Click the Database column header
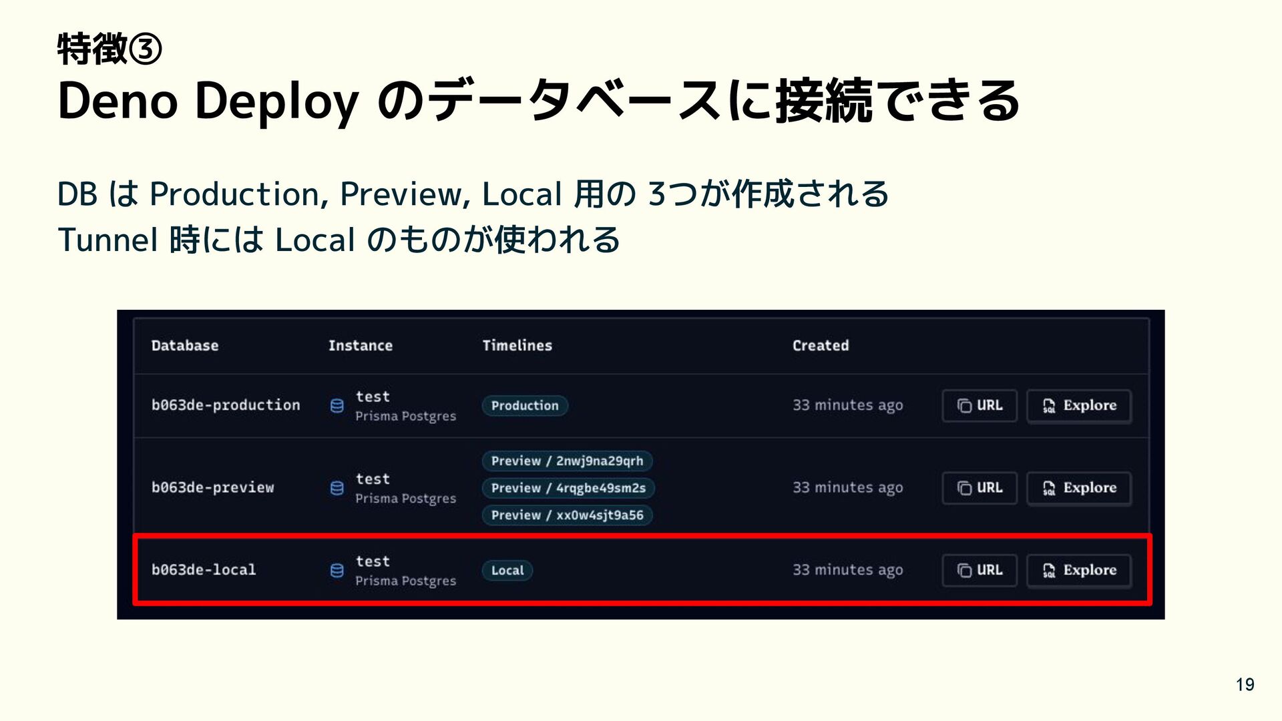Image resolution: width=1282 pixels, height=721 pixels. (185, 346)
